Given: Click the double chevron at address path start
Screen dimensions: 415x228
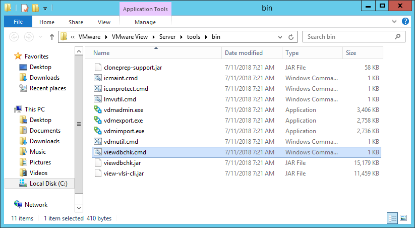Looking at the screenshot, I should pos(73,37).
